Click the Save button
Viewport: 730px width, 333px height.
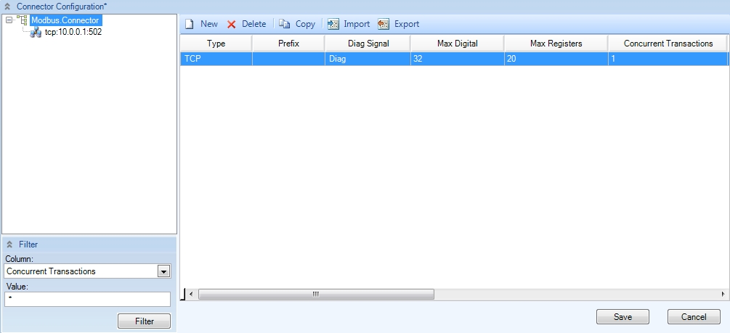pos(622,317)
